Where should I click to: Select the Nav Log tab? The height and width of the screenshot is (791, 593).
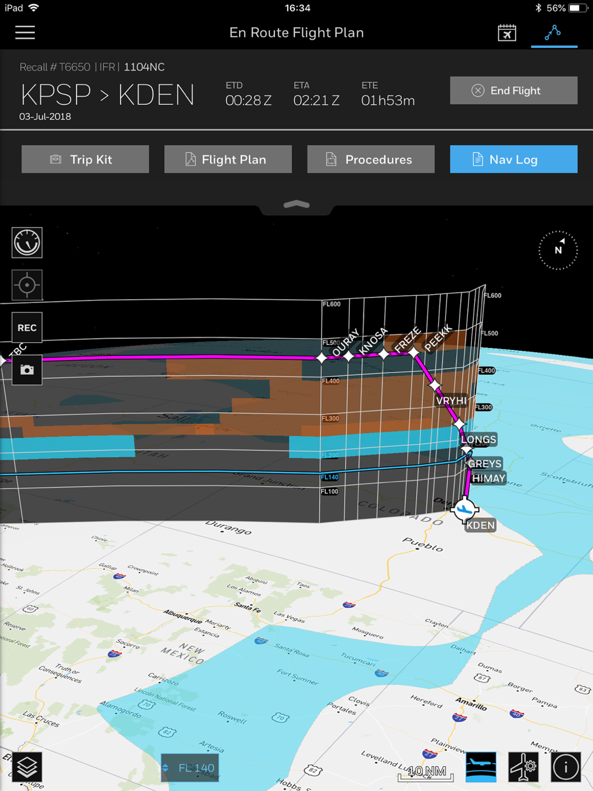514,159
